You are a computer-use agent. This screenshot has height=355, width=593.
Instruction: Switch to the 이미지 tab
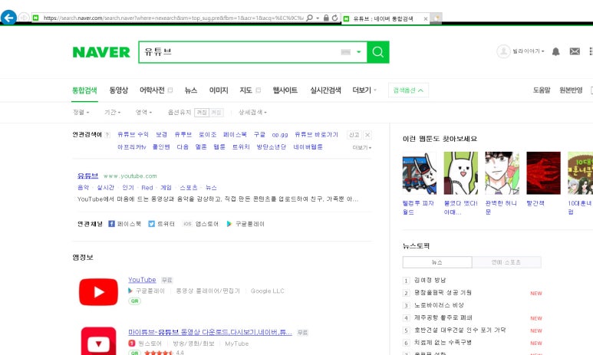click(219, 90)
